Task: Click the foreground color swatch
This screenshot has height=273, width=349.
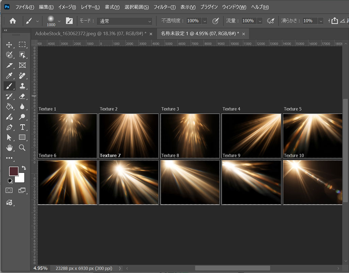Action: click(x=13, y=171)
